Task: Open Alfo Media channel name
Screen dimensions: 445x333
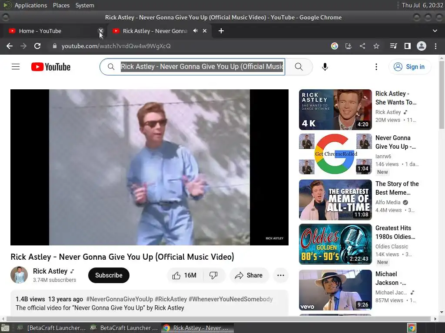Action: coord(388,202)
